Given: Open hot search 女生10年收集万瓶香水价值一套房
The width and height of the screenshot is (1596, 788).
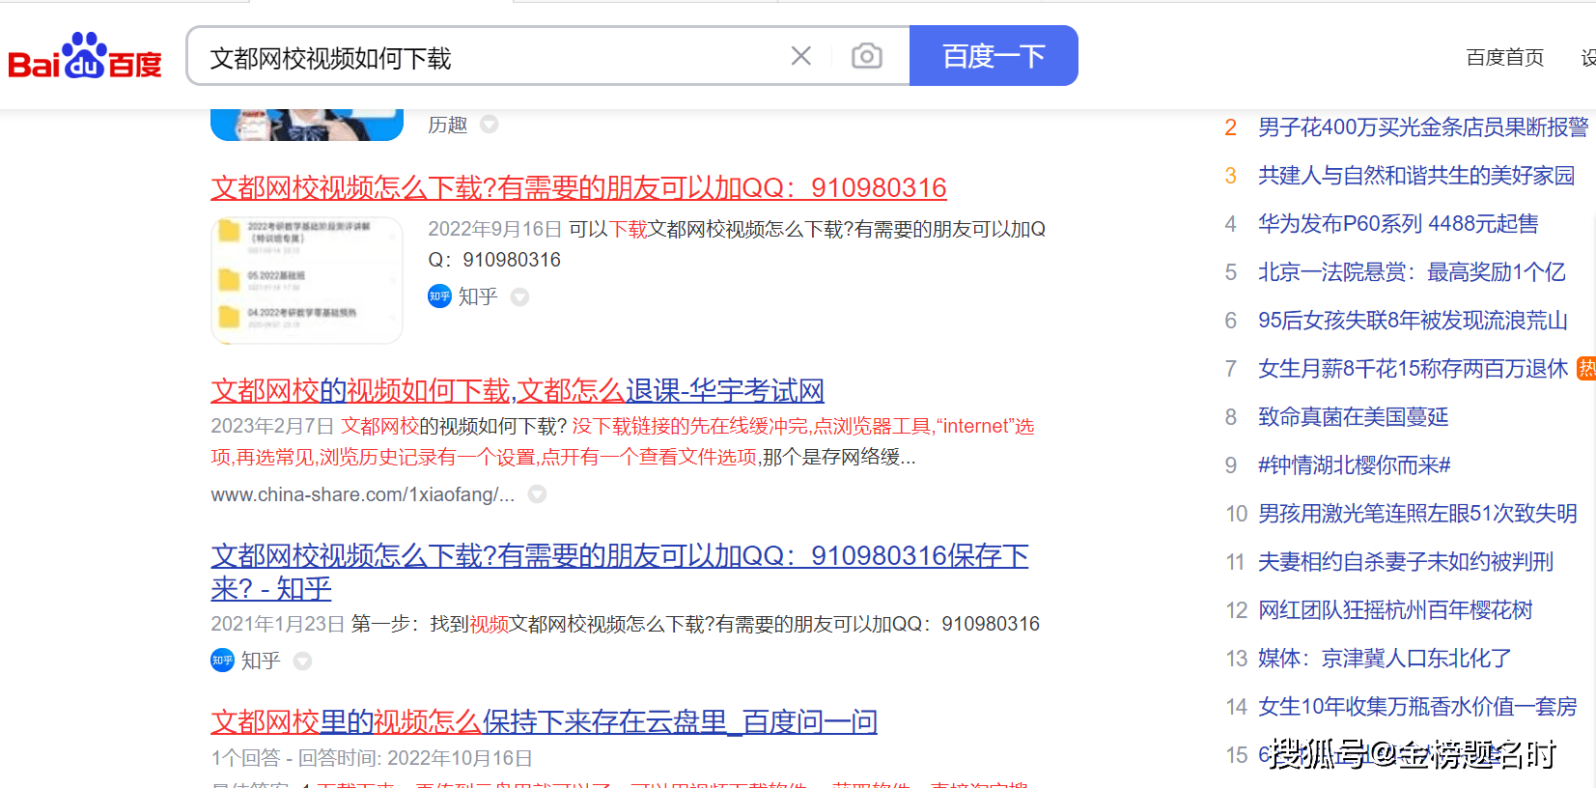Looking at the screenshot, I should [1417, 707].
